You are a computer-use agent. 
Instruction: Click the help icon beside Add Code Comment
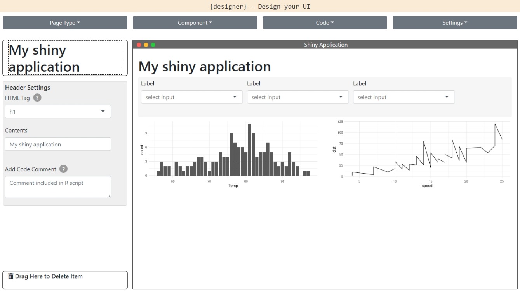coord(64,169)
